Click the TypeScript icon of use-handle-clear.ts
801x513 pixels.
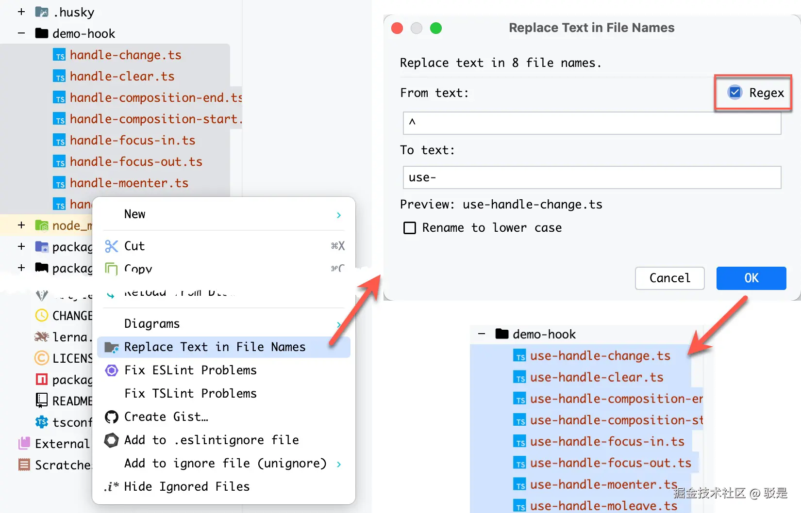(x=520, y=378)
